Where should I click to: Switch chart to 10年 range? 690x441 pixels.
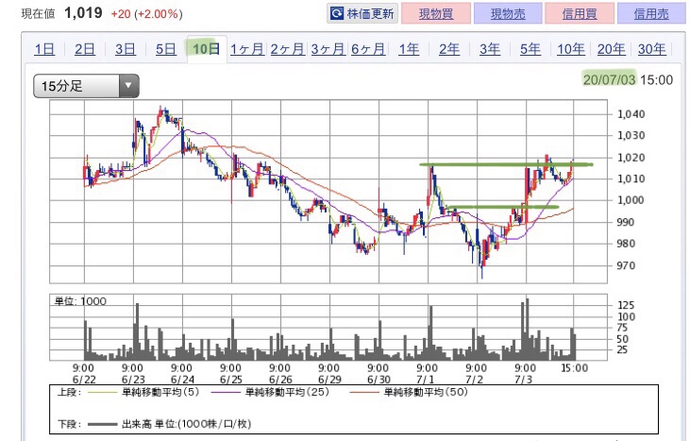(571, 49)
